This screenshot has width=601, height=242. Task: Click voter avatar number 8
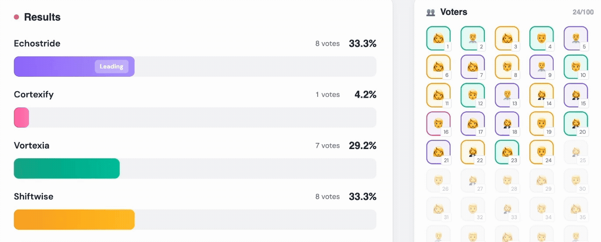coord(507,67)
